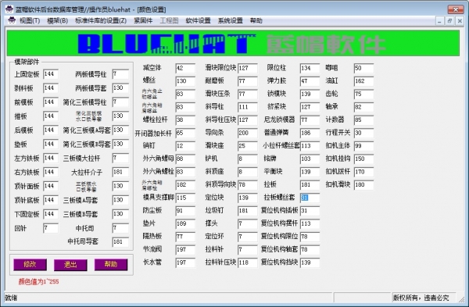
Task: Click the purple 修改 button
Action: tap(30, 265)
